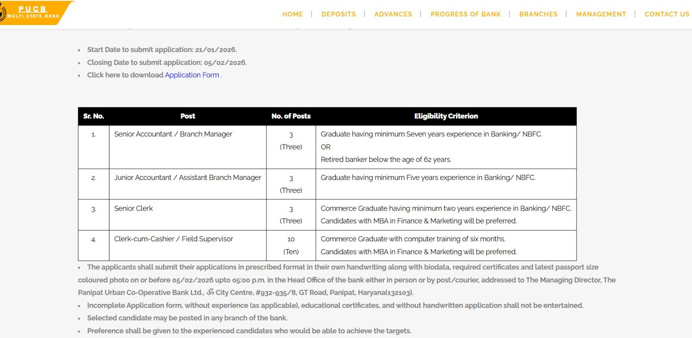Click the "10 (Ten)" posts count cell
This screenshot has height=338, width=692.
click(x=291, y=245)
